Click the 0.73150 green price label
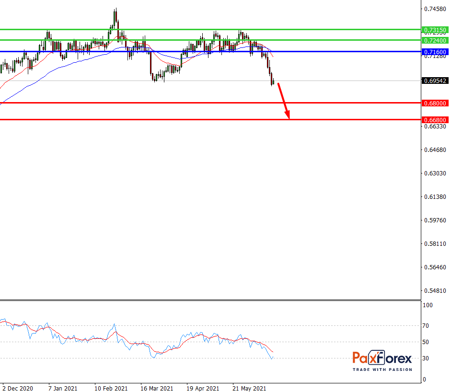451x392 pixels. coord(435,30)
